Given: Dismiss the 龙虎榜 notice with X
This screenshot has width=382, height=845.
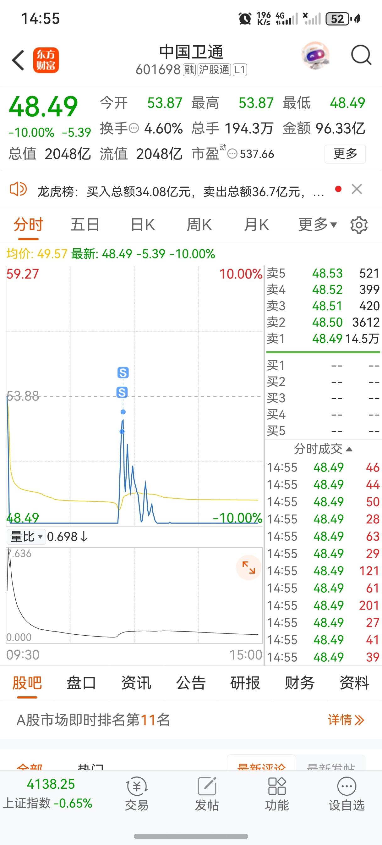Looking at the screenshot, I should [x=357, y=189].
